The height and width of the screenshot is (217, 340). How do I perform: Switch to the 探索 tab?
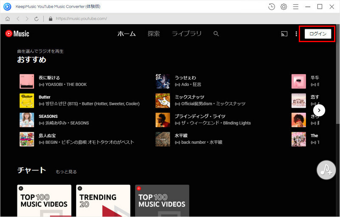[153, 34]
